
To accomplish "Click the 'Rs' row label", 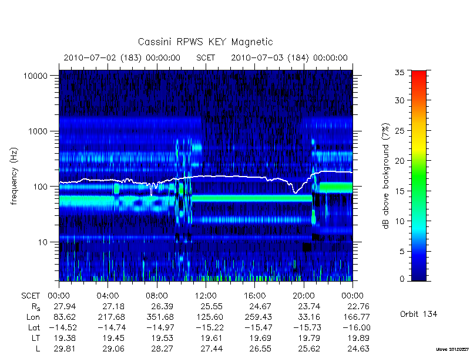I will (36, 307).
